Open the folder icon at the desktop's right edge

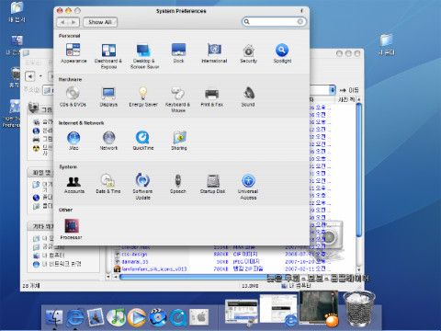[386, 45]
